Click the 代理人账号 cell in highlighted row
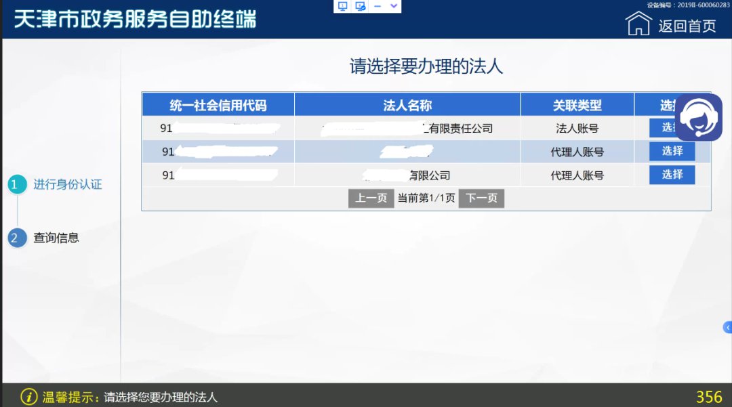This screenshot has height=407, width=732. click(577, 152)
